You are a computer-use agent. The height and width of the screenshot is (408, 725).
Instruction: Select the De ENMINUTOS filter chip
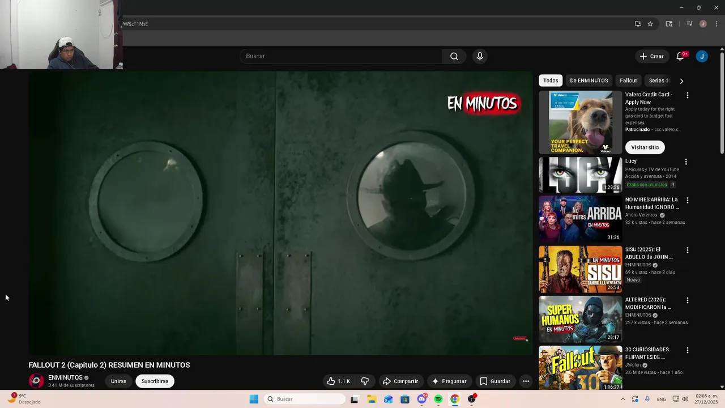click(x=589, y=80)
